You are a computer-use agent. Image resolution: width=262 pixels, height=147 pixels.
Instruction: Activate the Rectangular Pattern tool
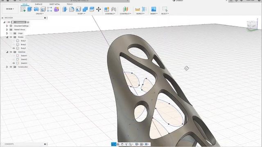tap(50, 9)
